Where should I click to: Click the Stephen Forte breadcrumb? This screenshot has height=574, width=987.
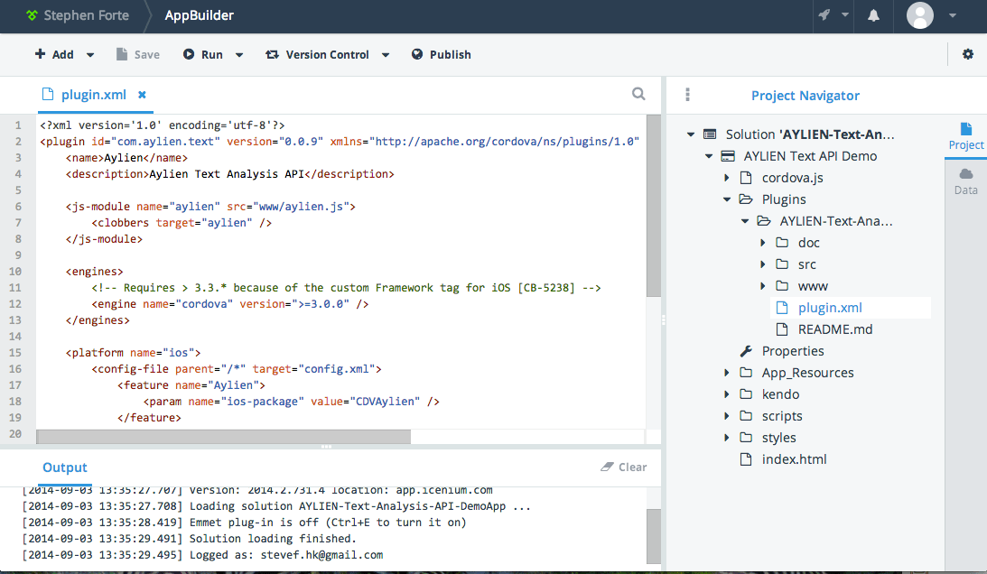[x=78, y=15]
